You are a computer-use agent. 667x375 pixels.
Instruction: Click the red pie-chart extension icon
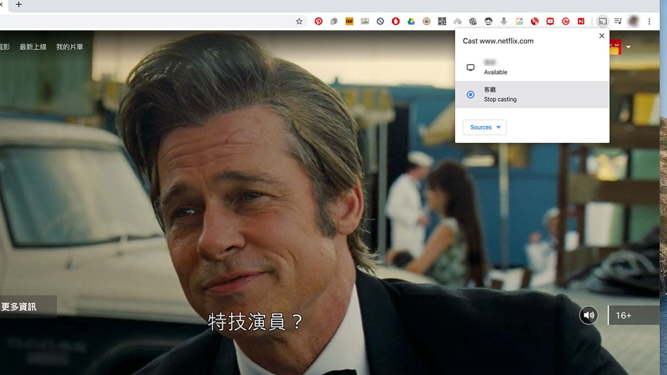tap(535, 21)
